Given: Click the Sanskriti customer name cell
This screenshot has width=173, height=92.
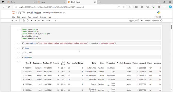Looking at the screenshot, I should click(x=38, y=68).
